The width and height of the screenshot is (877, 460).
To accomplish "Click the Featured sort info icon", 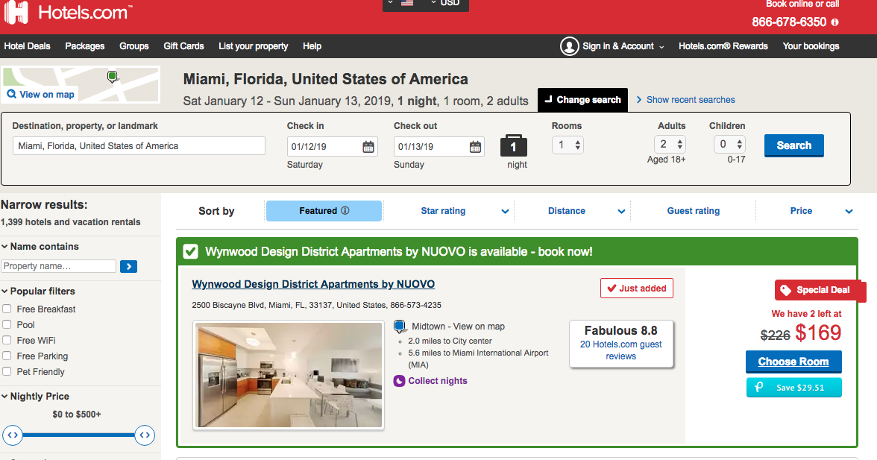I will tap(345, 211).
